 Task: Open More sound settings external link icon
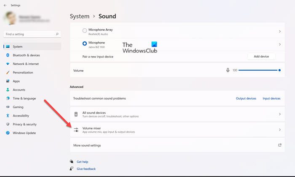[280, 145]
